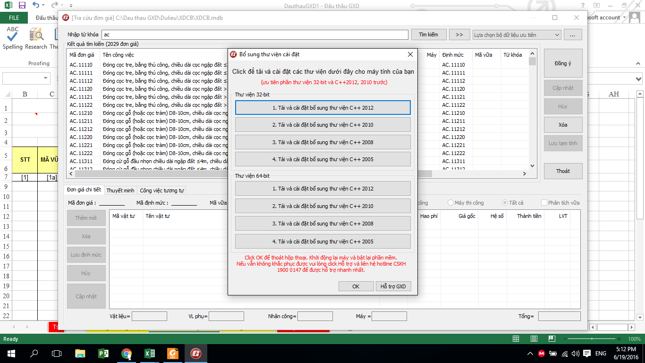Click the Excel zoom slider in status bar
645x363 pixels.
pyautogui.click(x=596, y=339)
